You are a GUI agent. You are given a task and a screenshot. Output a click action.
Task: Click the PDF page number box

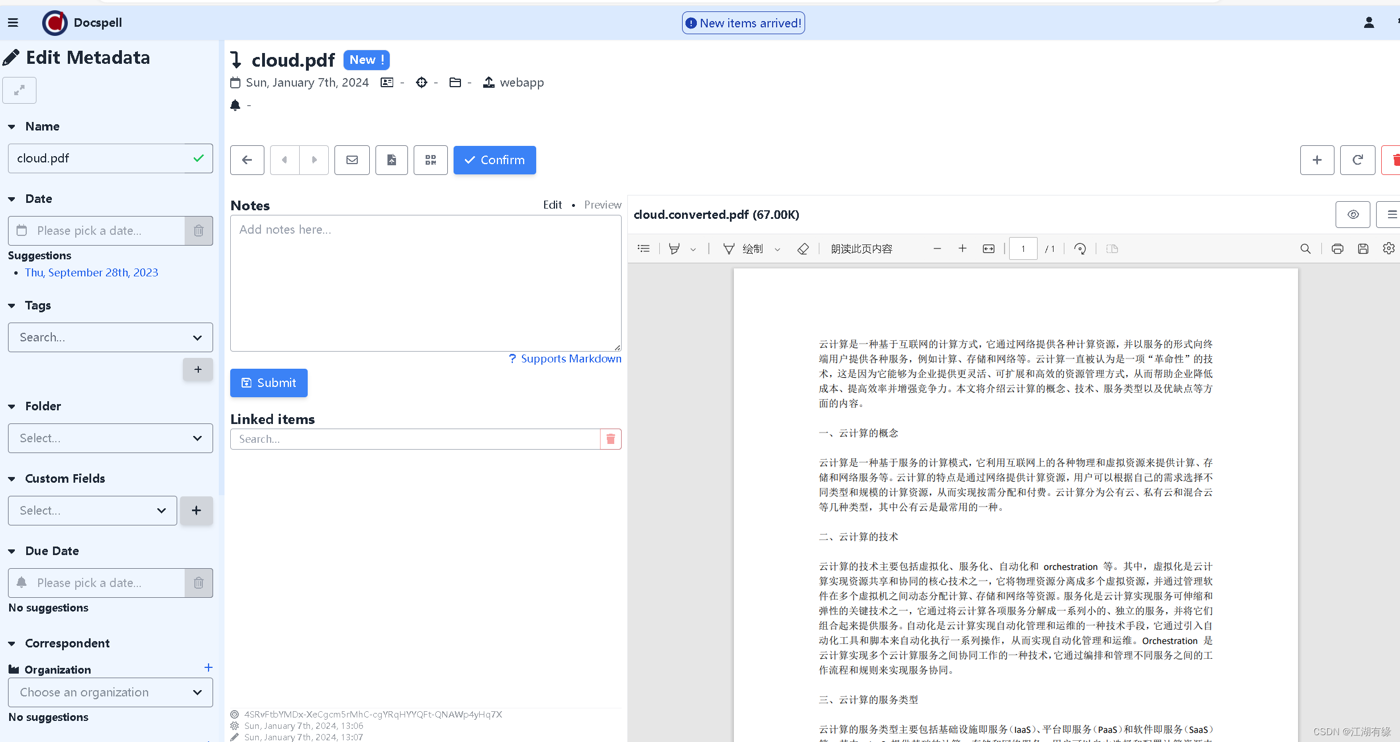1023,249
